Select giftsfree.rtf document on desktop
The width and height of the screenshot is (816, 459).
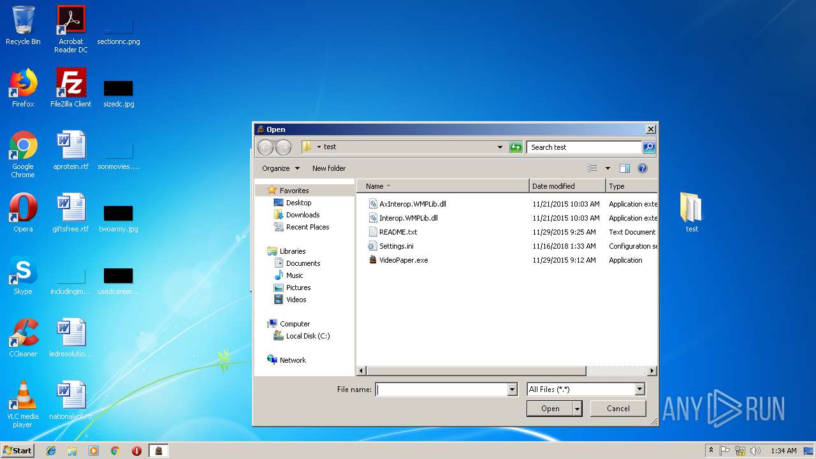pyautogui.click(x=71, y=213)
